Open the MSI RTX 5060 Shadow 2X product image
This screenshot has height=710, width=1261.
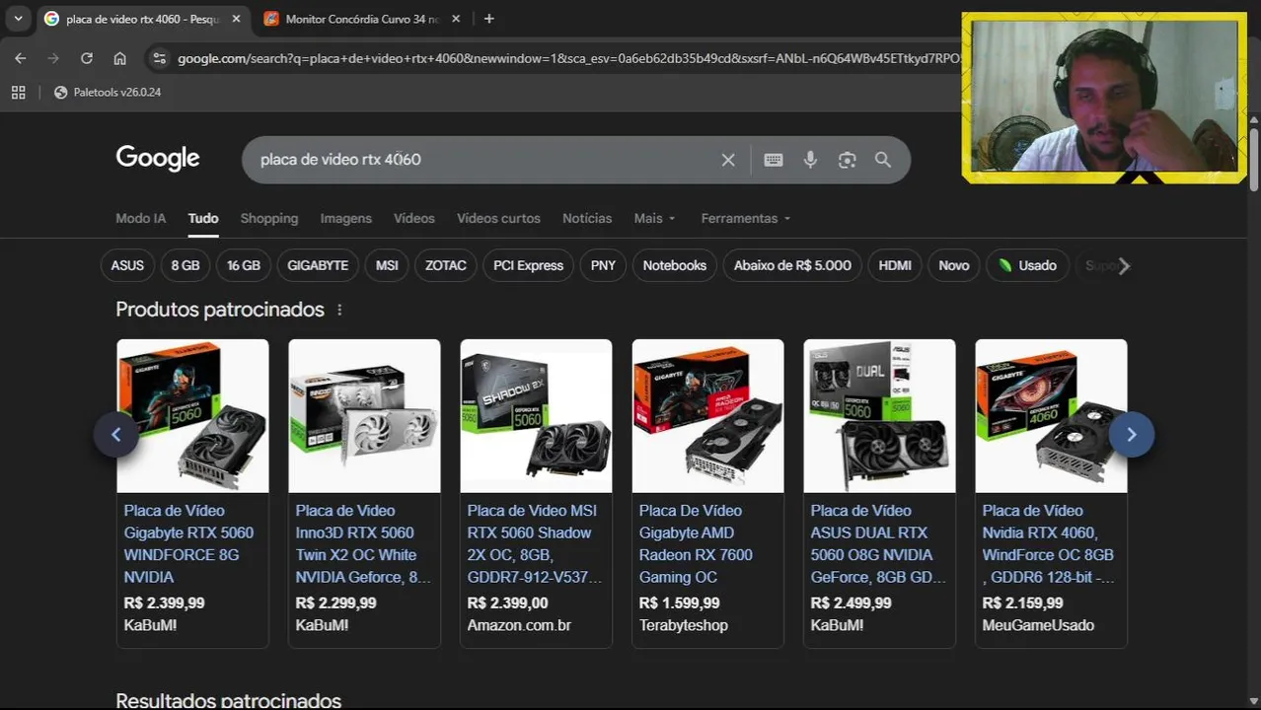536,416
